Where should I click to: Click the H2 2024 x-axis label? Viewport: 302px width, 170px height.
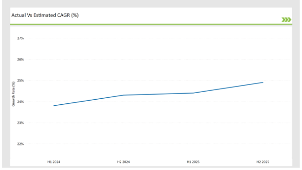pos(124,162)
